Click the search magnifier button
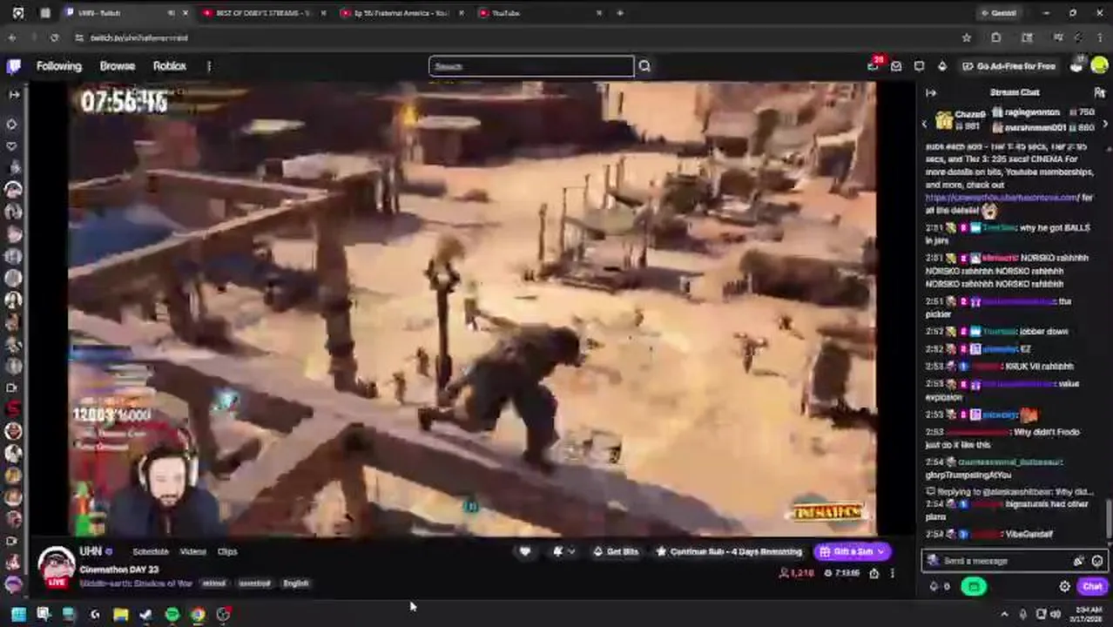The width and height of the screenshot is (1113, 627). [644, 66]
